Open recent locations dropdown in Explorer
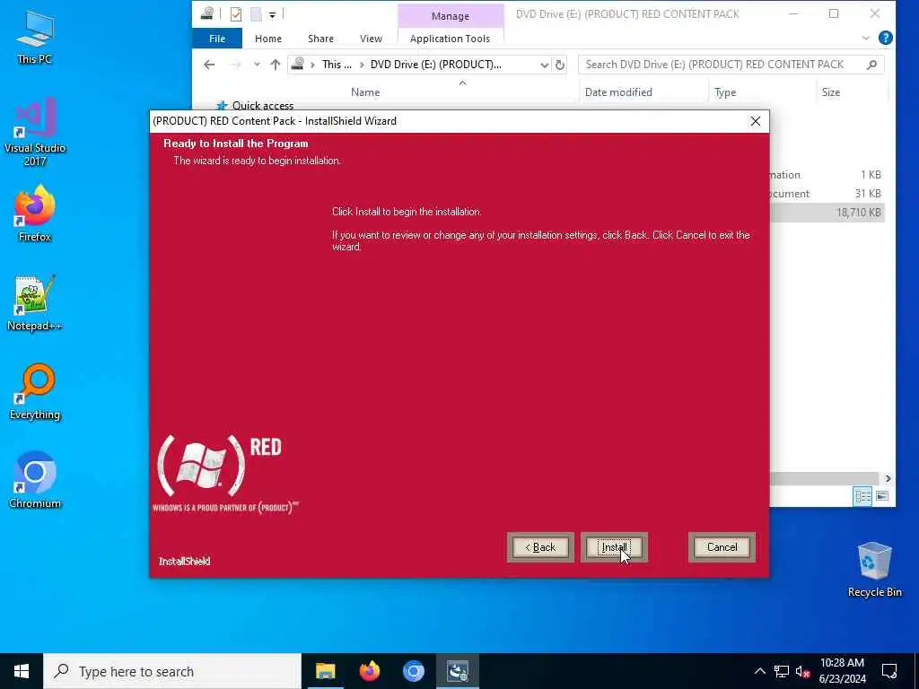This screenshot has width=919, height=689. click(x=257, y=65)
